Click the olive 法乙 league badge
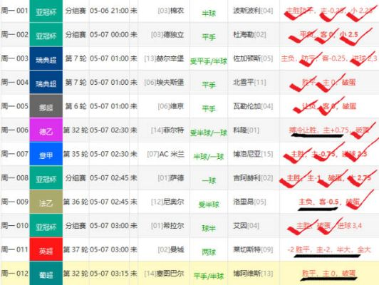The image size is (379, 285). click(x=46, y=202)
